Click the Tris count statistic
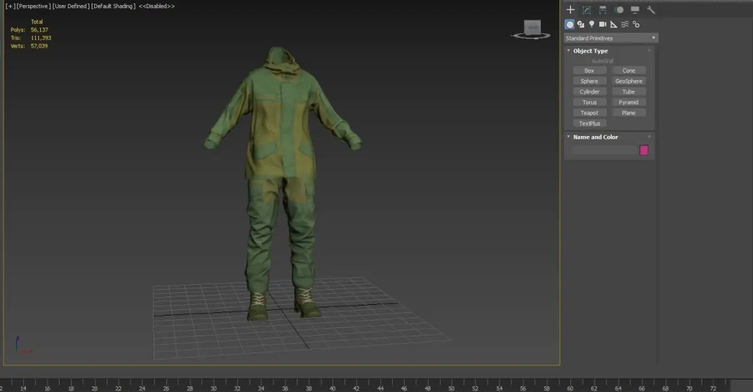 pyautogui.click(x=30, y=38)
